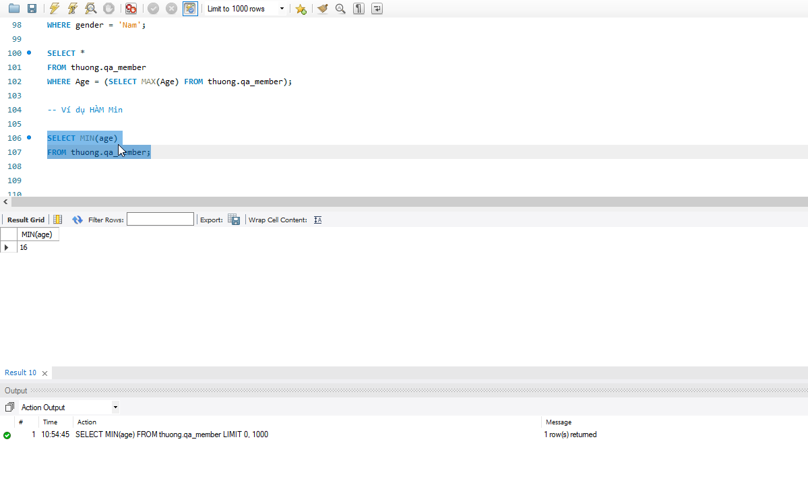Execute statement under cursor icon

73,8
